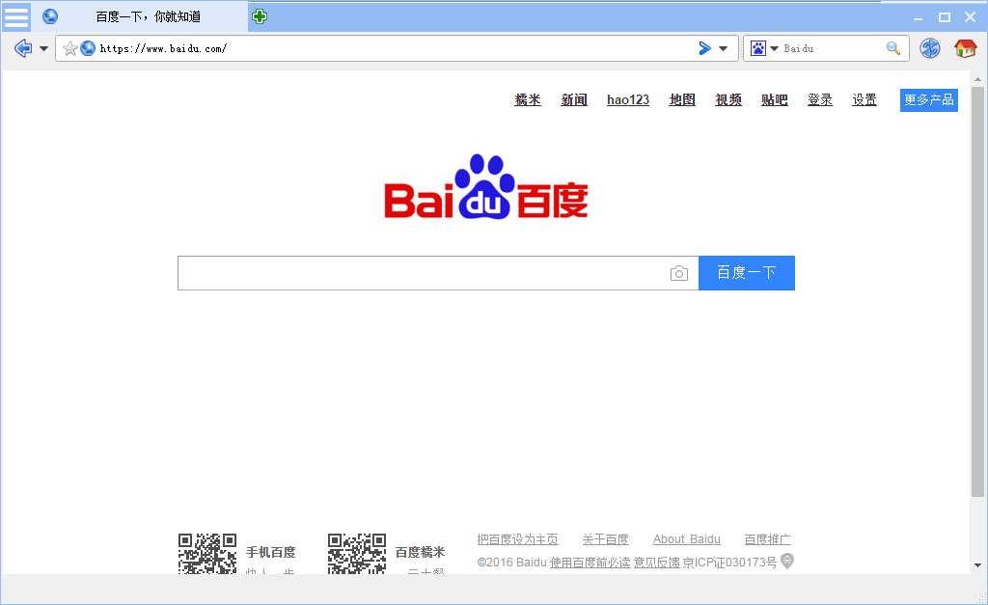Click the 京ICP证030173号 text
This screenshot has width=988, height=605.
point(729,563)
